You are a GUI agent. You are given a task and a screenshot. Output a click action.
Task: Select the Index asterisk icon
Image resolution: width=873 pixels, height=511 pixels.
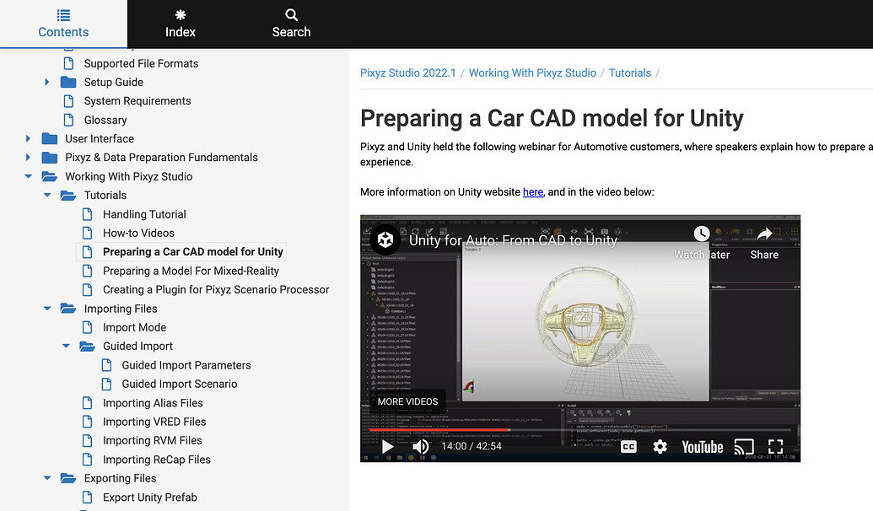[180, 15]
